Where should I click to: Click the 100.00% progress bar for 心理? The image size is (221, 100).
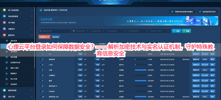(141, 70)
